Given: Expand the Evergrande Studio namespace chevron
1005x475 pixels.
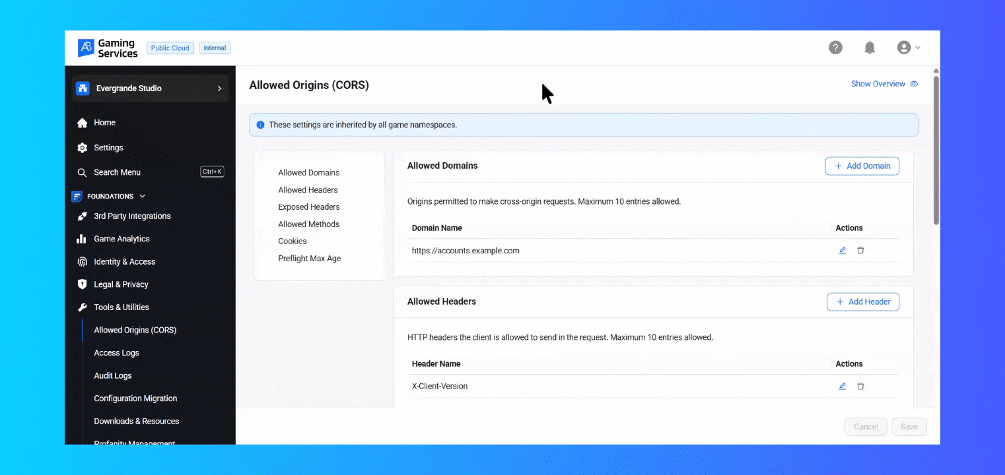Looking at the screenshot, I should [x=219, y=88].
